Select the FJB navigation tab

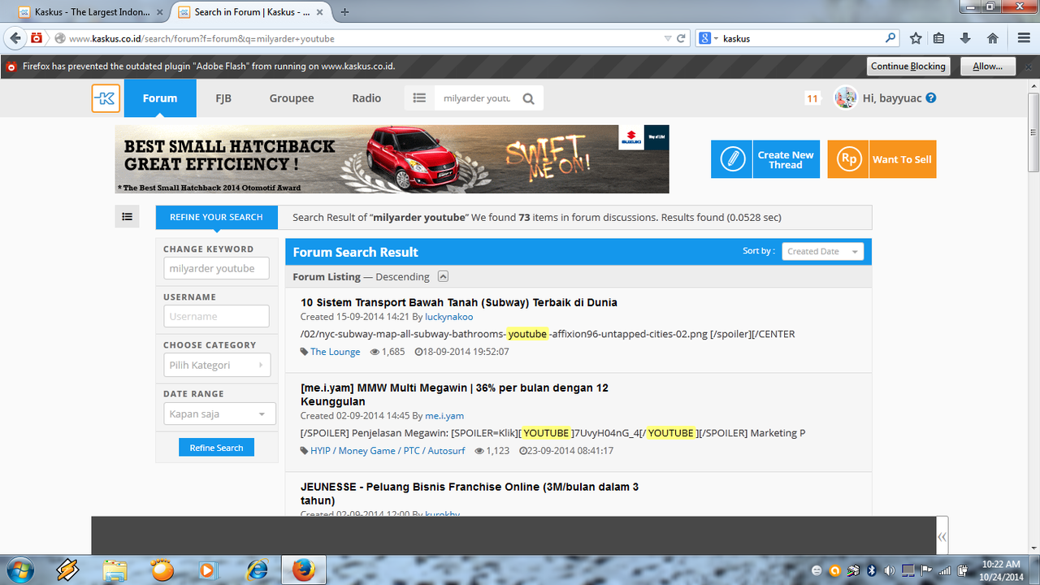[x=223, y=98]
